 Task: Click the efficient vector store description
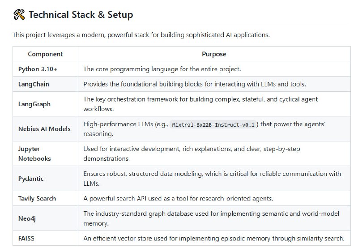(213, 239)
